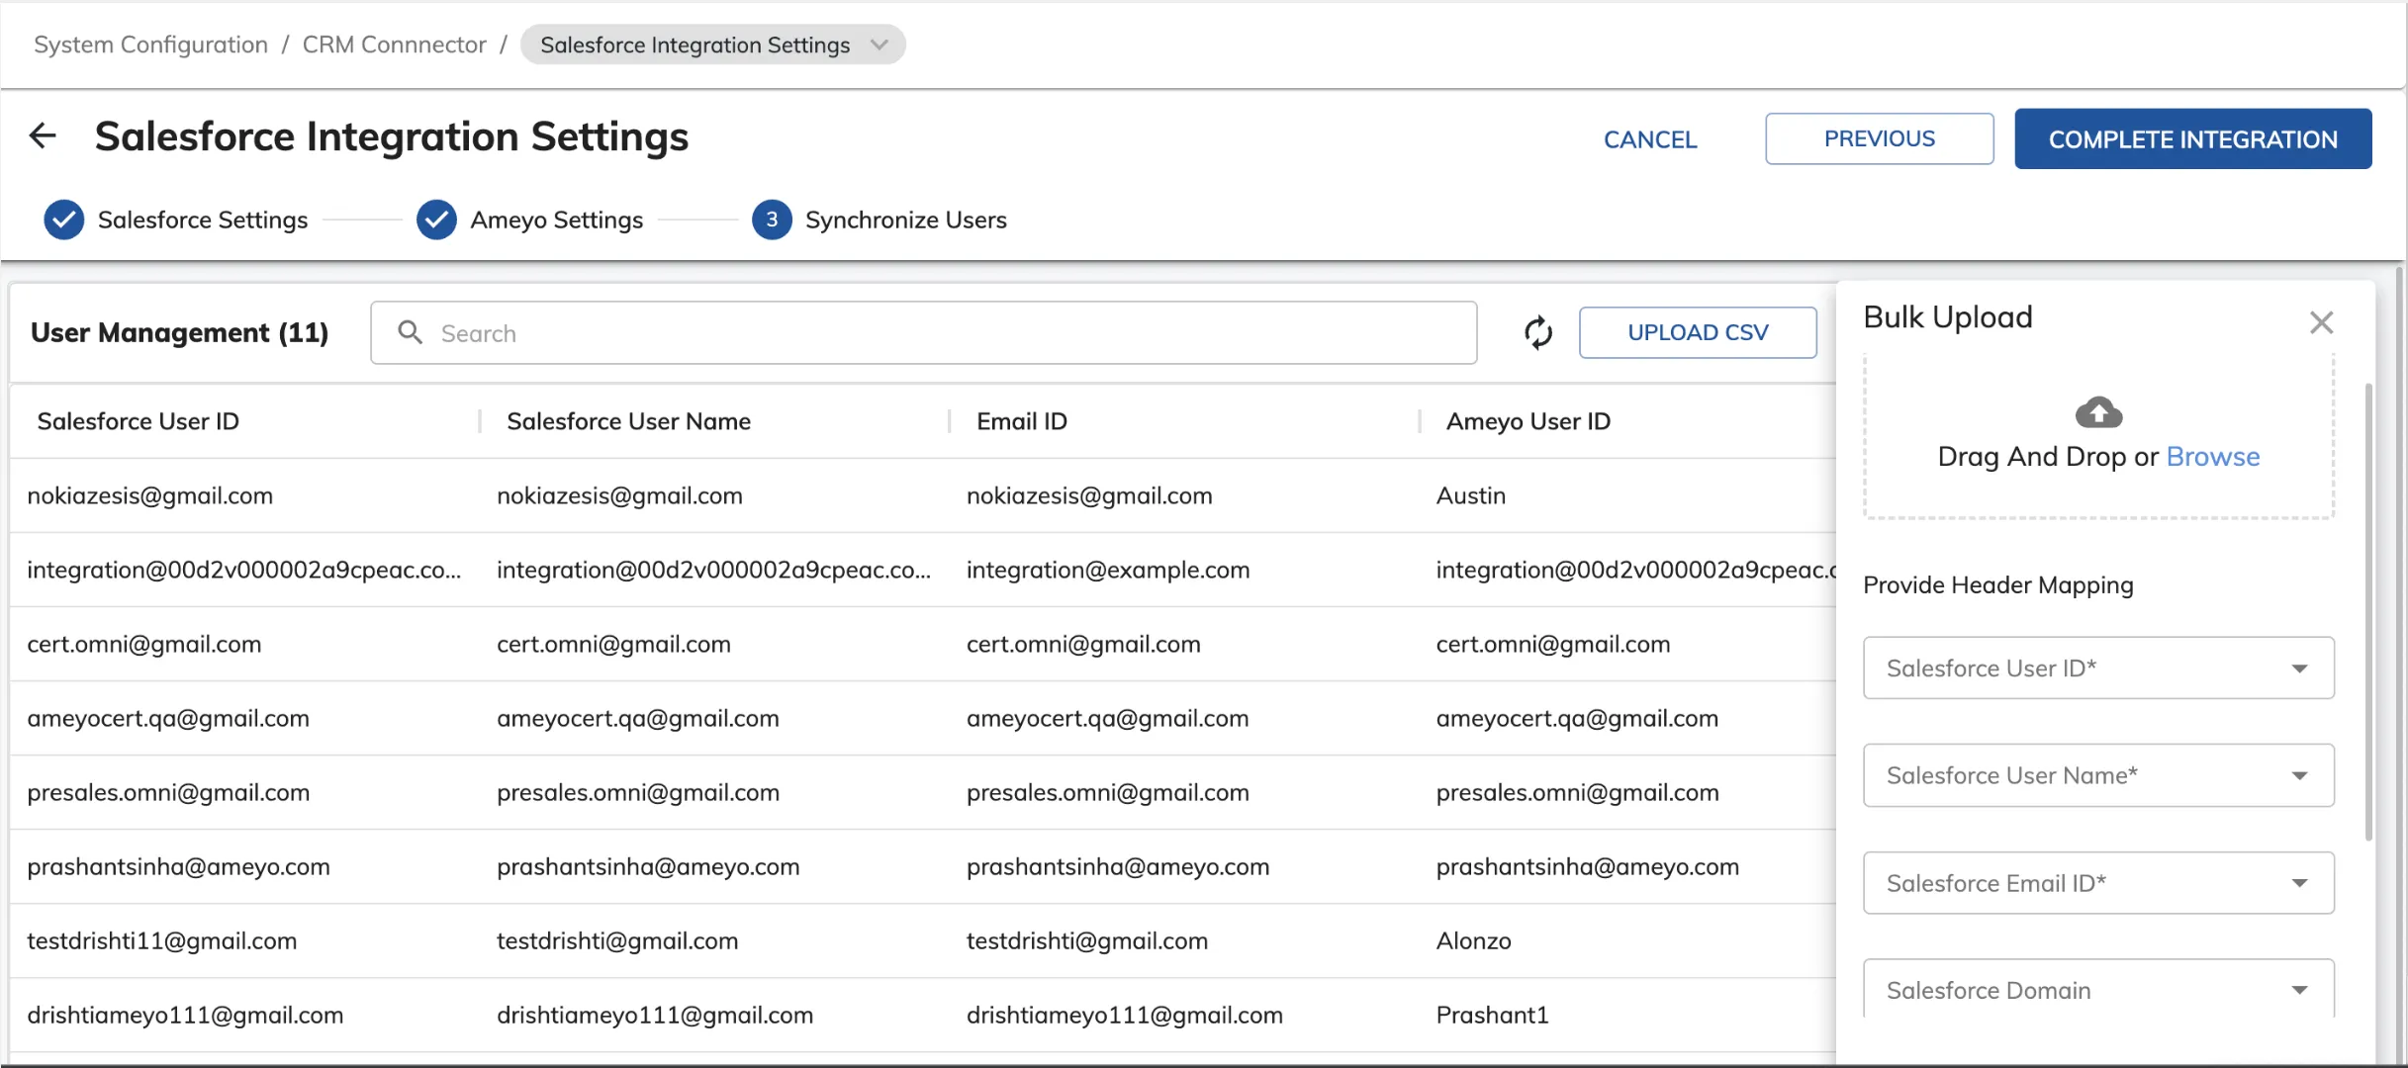Click Ameyo User ID cell Alonzo
The height and width of the screenshot is (1068, 2408).
1474,940
